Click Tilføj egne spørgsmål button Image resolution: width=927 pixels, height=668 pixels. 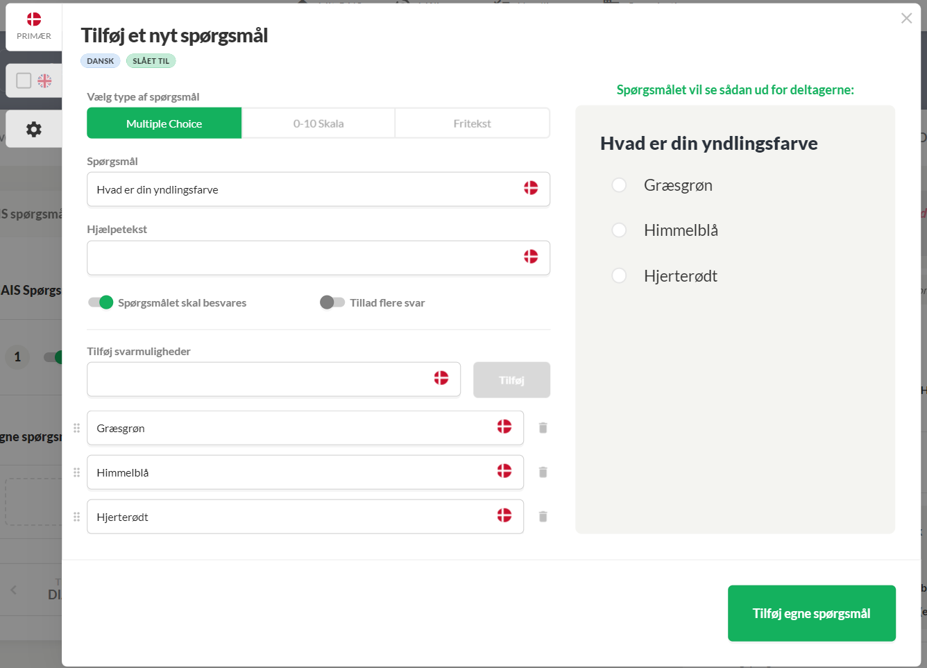click(812, 613)
